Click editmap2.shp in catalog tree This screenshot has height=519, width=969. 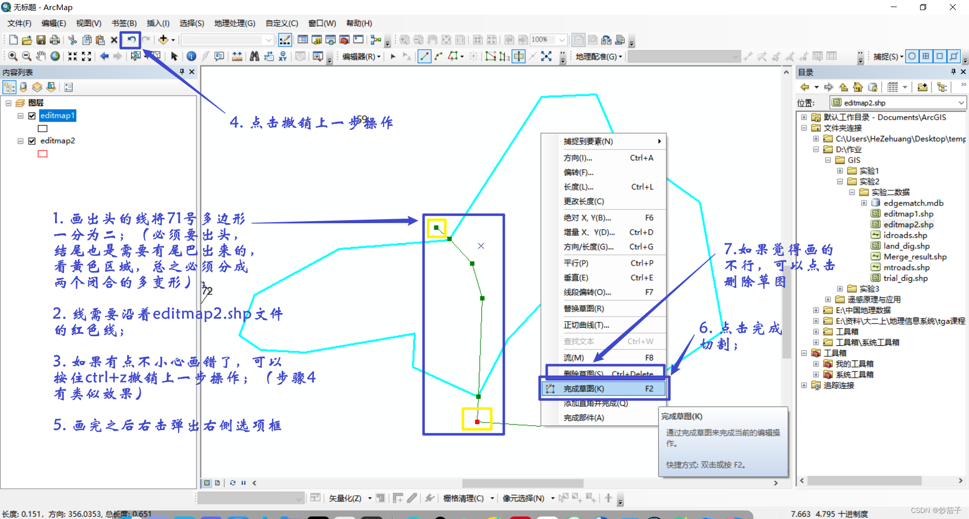tap(908, 224)
